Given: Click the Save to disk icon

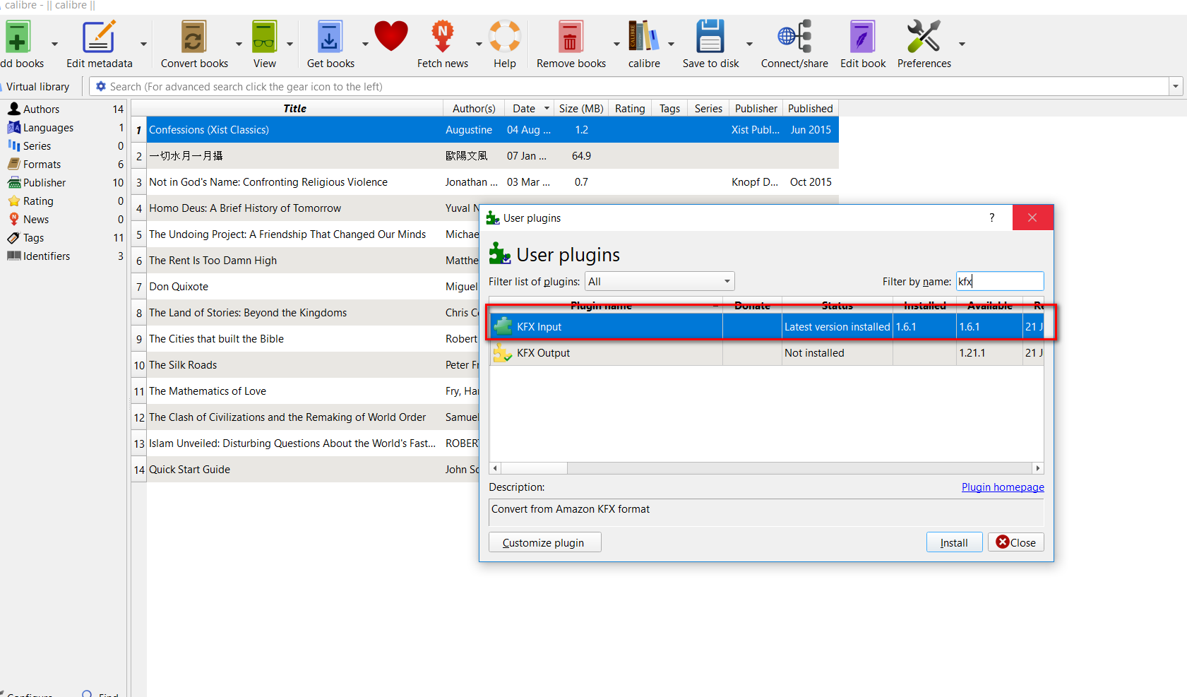Looking at the screenshot, I should coord(710,37).
